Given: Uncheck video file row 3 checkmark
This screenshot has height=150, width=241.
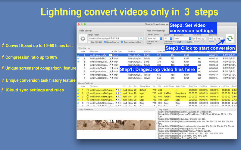Looking at the screenshot, I should [78, 62].
